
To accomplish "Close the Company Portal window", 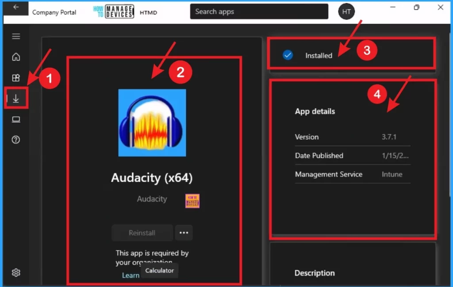I will 440,7.
